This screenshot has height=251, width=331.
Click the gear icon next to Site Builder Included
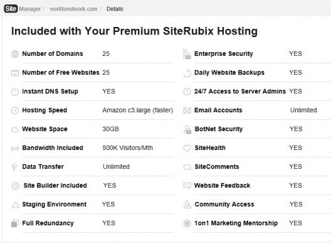[x=16, y=186]
